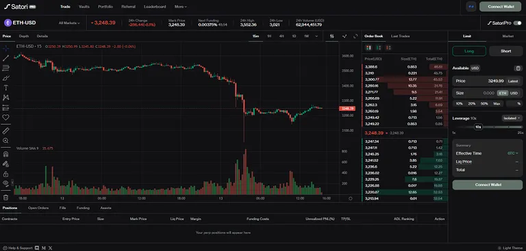The image size is (526, 251).
Task: Go to Portfolio page
Action: 105,6
